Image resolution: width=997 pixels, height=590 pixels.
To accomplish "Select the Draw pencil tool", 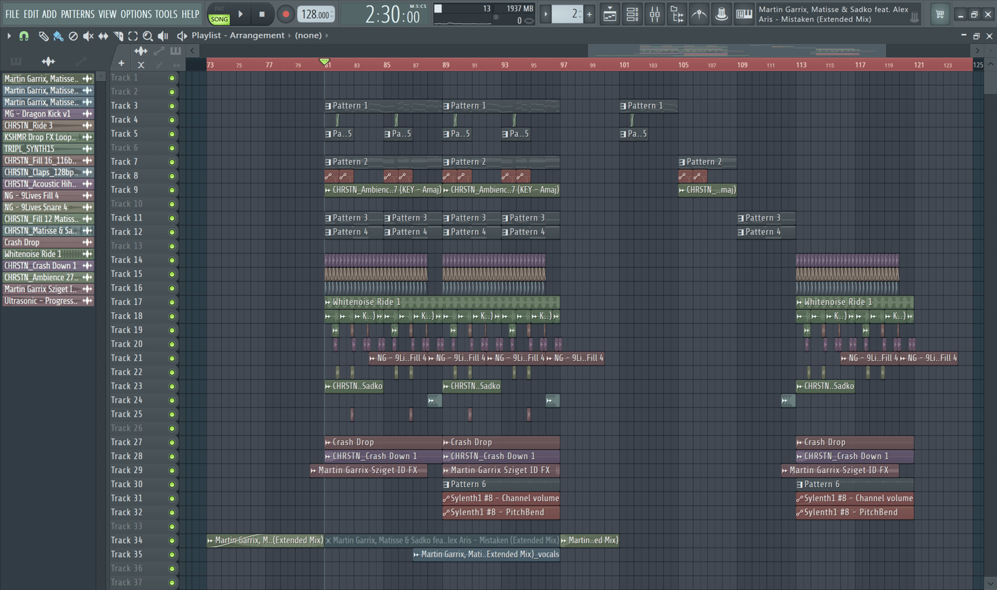I will (x=44, y=36).
